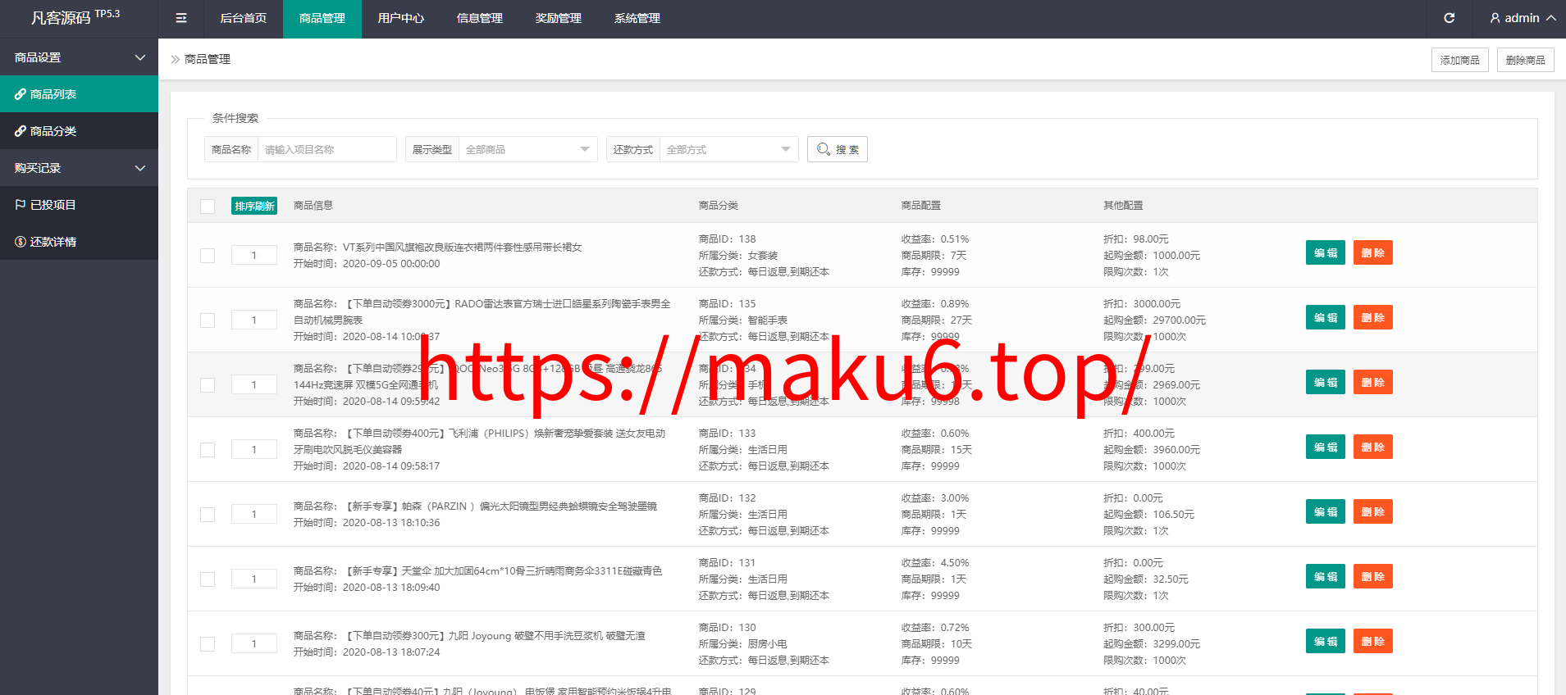
Task: Open the 还款方式 全部方式 dropdown
Action: [728, 149]
